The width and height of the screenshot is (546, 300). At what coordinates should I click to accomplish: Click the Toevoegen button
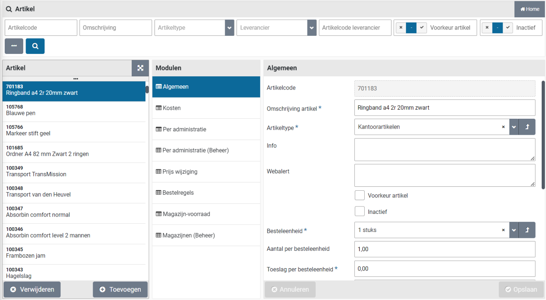120,289
